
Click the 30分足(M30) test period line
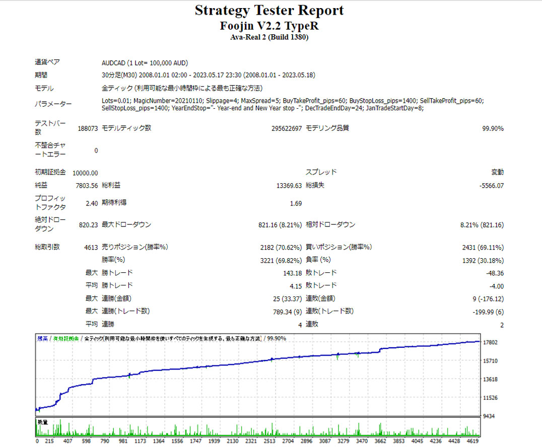point(209,75)
